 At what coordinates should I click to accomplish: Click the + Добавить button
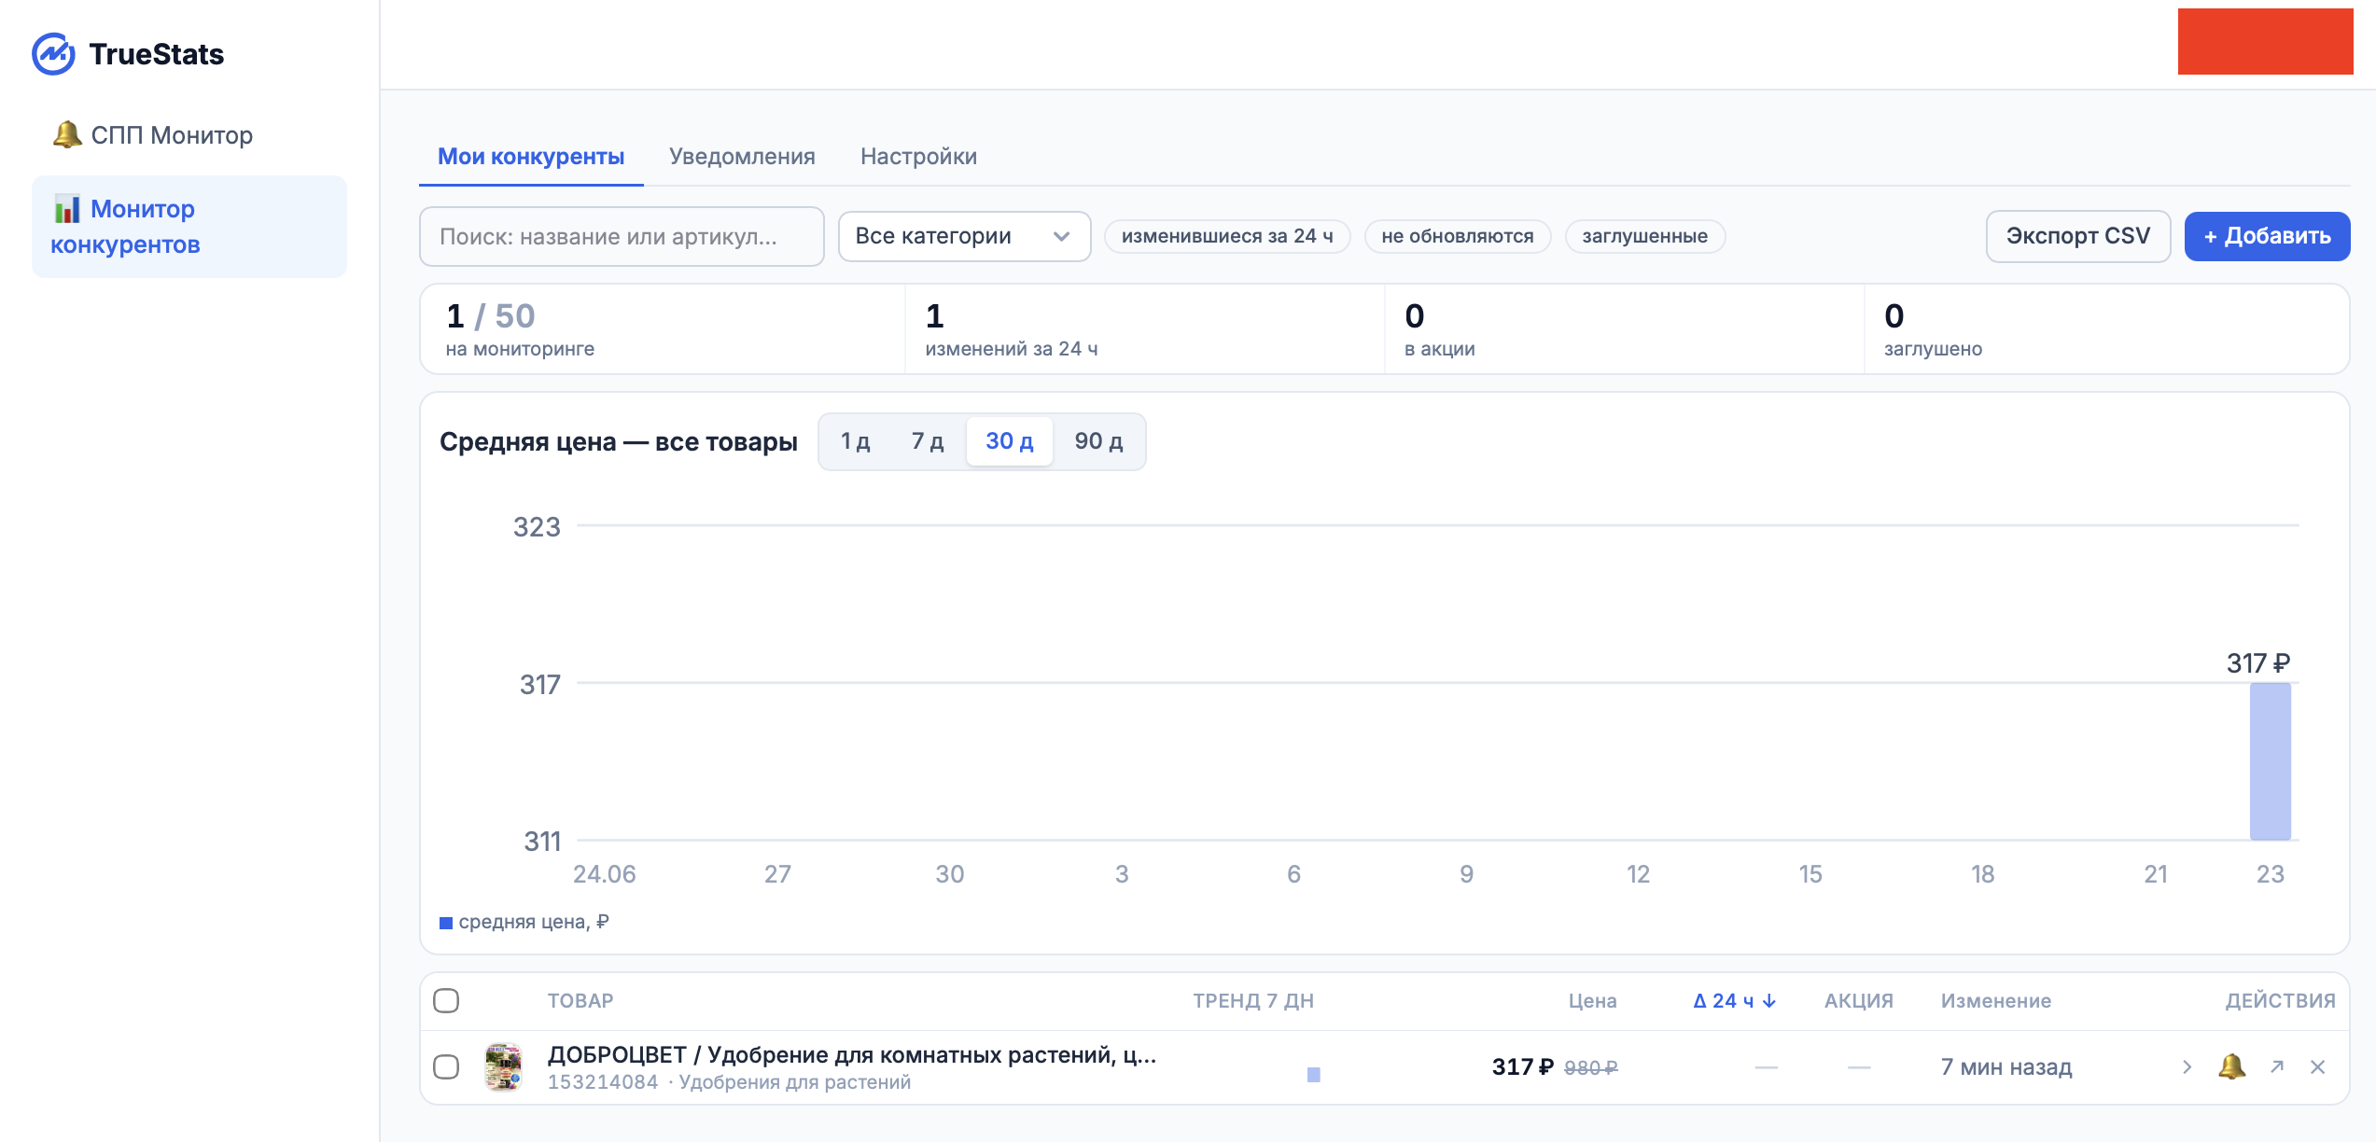pyautogui.click(x=2267, y=236)
